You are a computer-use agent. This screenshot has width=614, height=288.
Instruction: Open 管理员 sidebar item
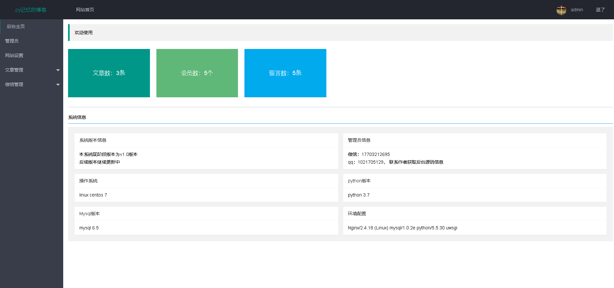click(x=32, y=41)
